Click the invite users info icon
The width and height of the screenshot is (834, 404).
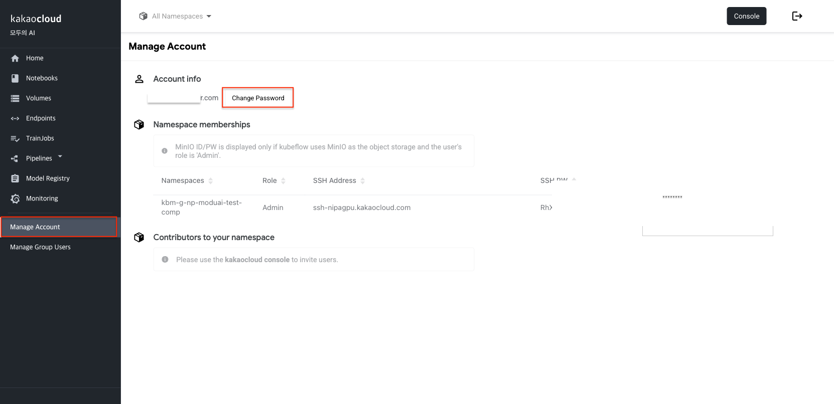(x=165, y=260)
